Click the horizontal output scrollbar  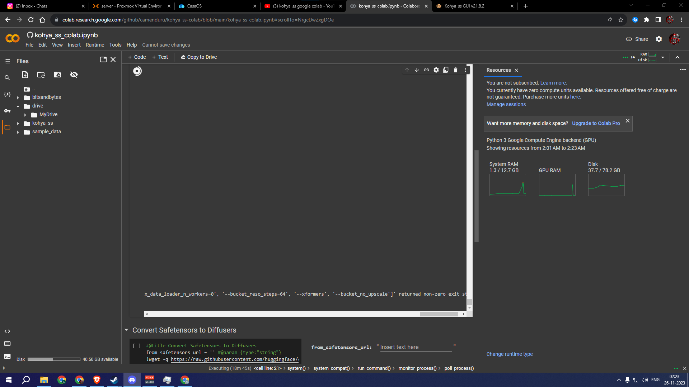(x=439, y=314)
